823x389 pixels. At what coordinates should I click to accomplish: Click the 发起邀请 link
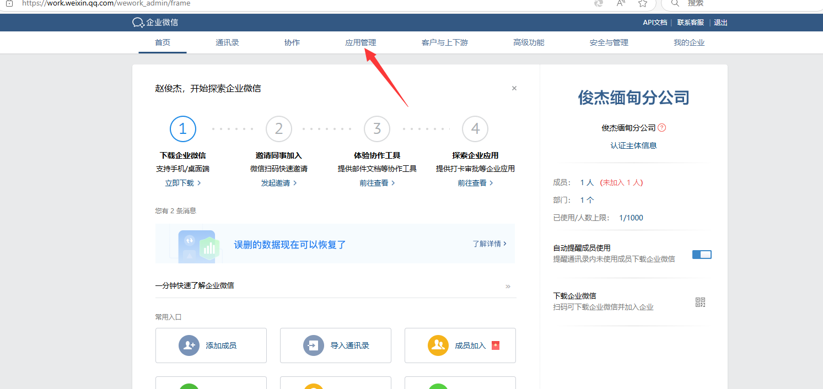[x=279, y=183]
